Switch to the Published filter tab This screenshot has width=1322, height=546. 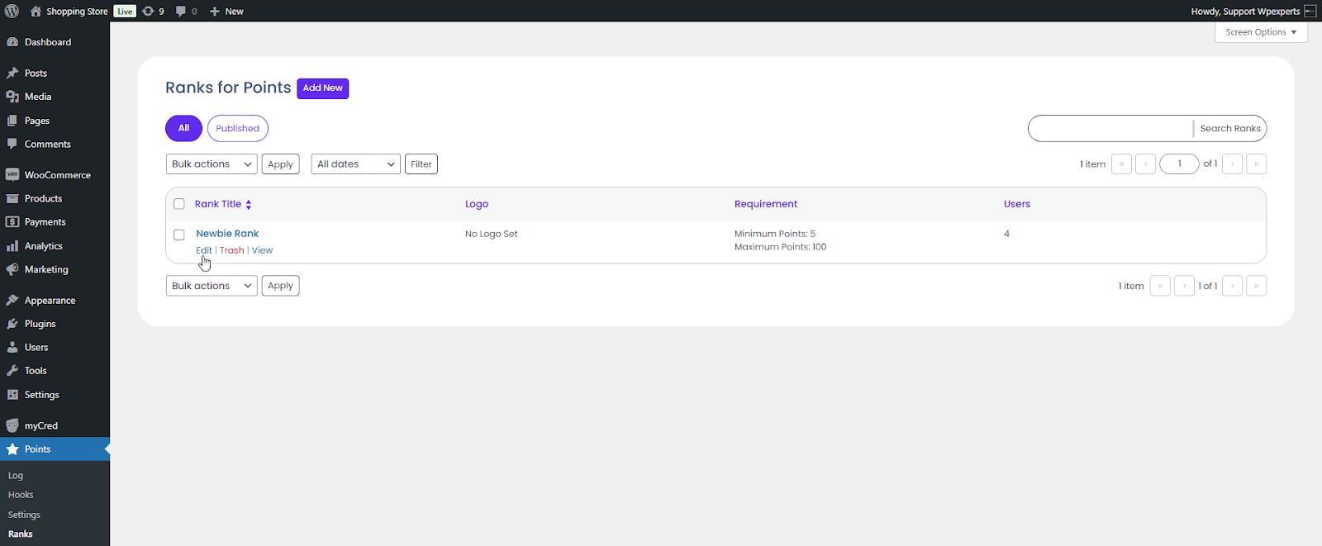click(237, 129)
